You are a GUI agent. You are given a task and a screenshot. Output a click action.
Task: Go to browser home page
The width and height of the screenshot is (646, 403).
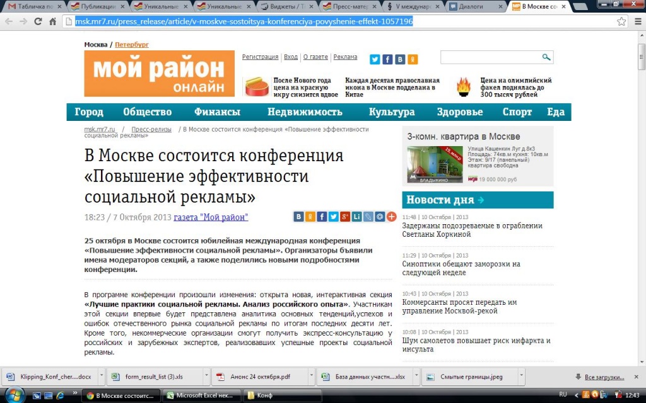(53, 21)
